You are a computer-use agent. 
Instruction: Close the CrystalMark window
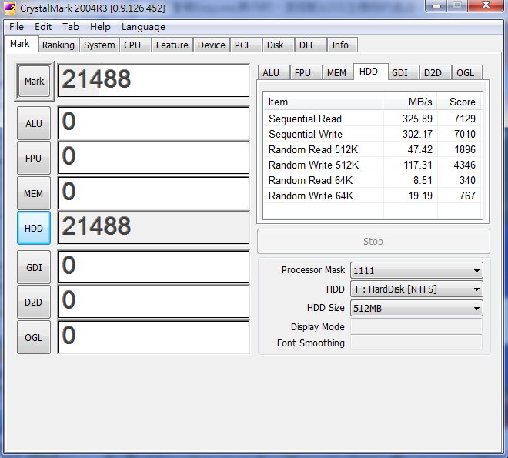pos(486,5)
